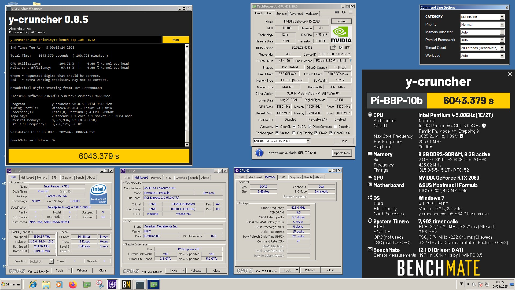515x290 pixels.
Task: Toggle the PhysX checkbox
Action: pyautogui.click(x=316, y=133)
